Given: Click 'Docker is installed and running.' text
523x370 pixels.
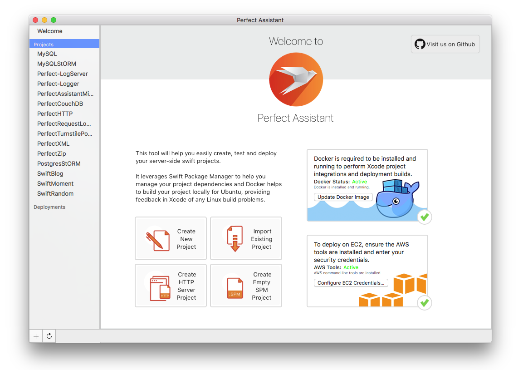Looking at the screenshot, I should click(x=342, y=187).
